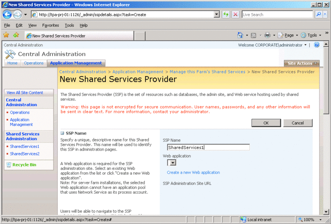Click Add to Favorites star icon
Image resolution: width=331 pixels, height=224 pixels.
(x=16, y=35)
